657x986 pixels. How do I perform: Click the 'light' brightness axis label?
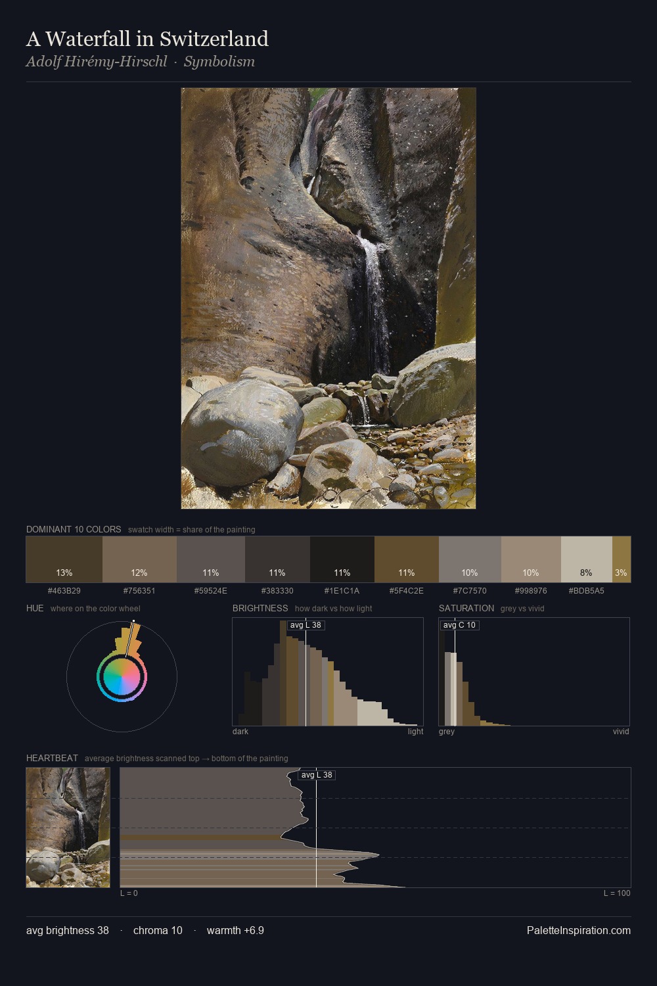coord(415,731)
